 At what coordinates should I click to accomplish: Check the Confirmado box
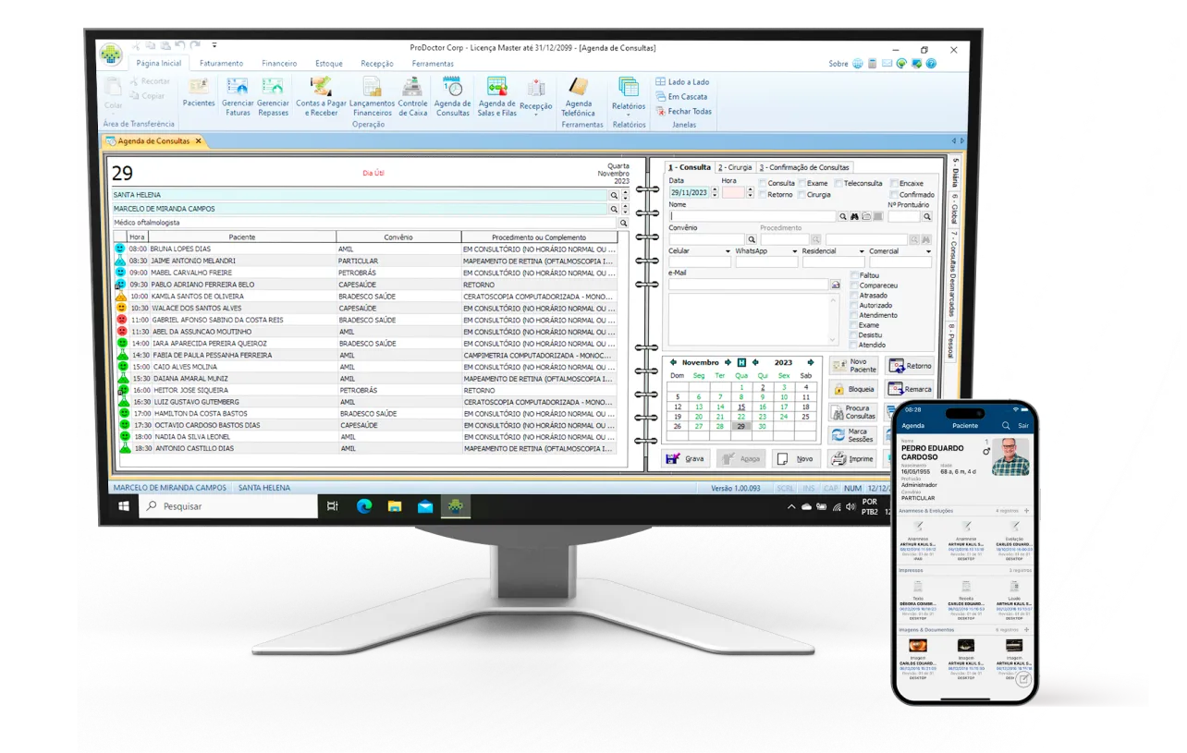click(894, 194)
